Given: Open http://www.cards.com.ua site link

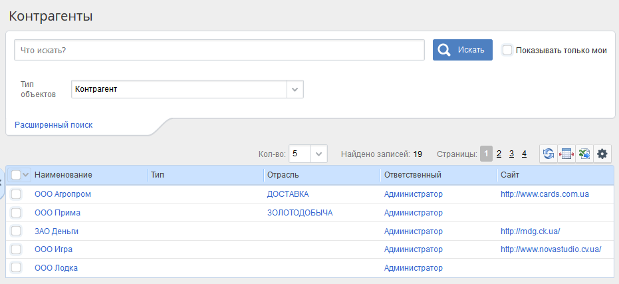Looking at the screenshot, I should (x=545, y=194).
